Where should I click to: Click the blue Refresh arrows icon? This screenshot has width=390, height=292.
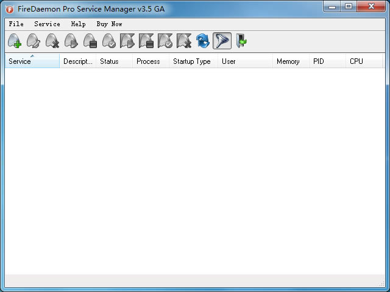click(x=203, y=41)
